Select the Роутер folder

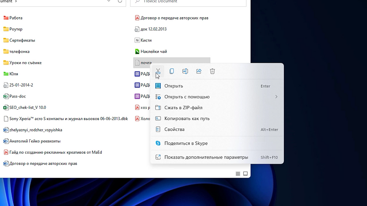click(x=13, y=29)
